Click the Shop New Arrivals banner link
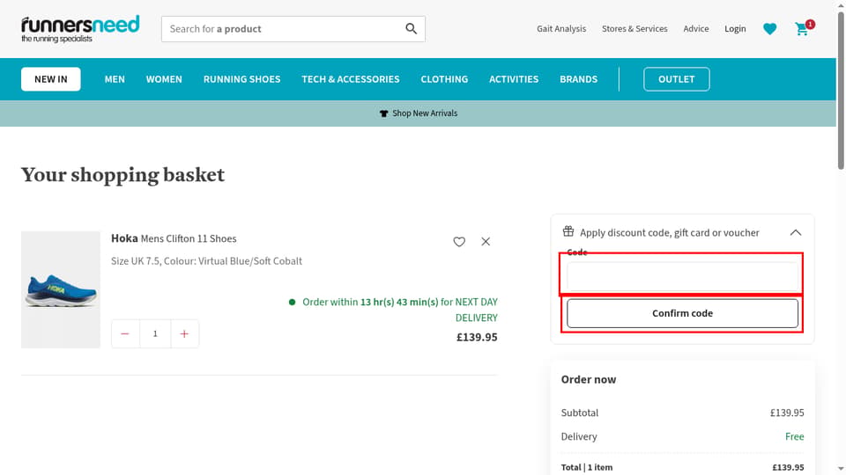The height and width of the screenshot is (475, 846). (x=425, y=113)
